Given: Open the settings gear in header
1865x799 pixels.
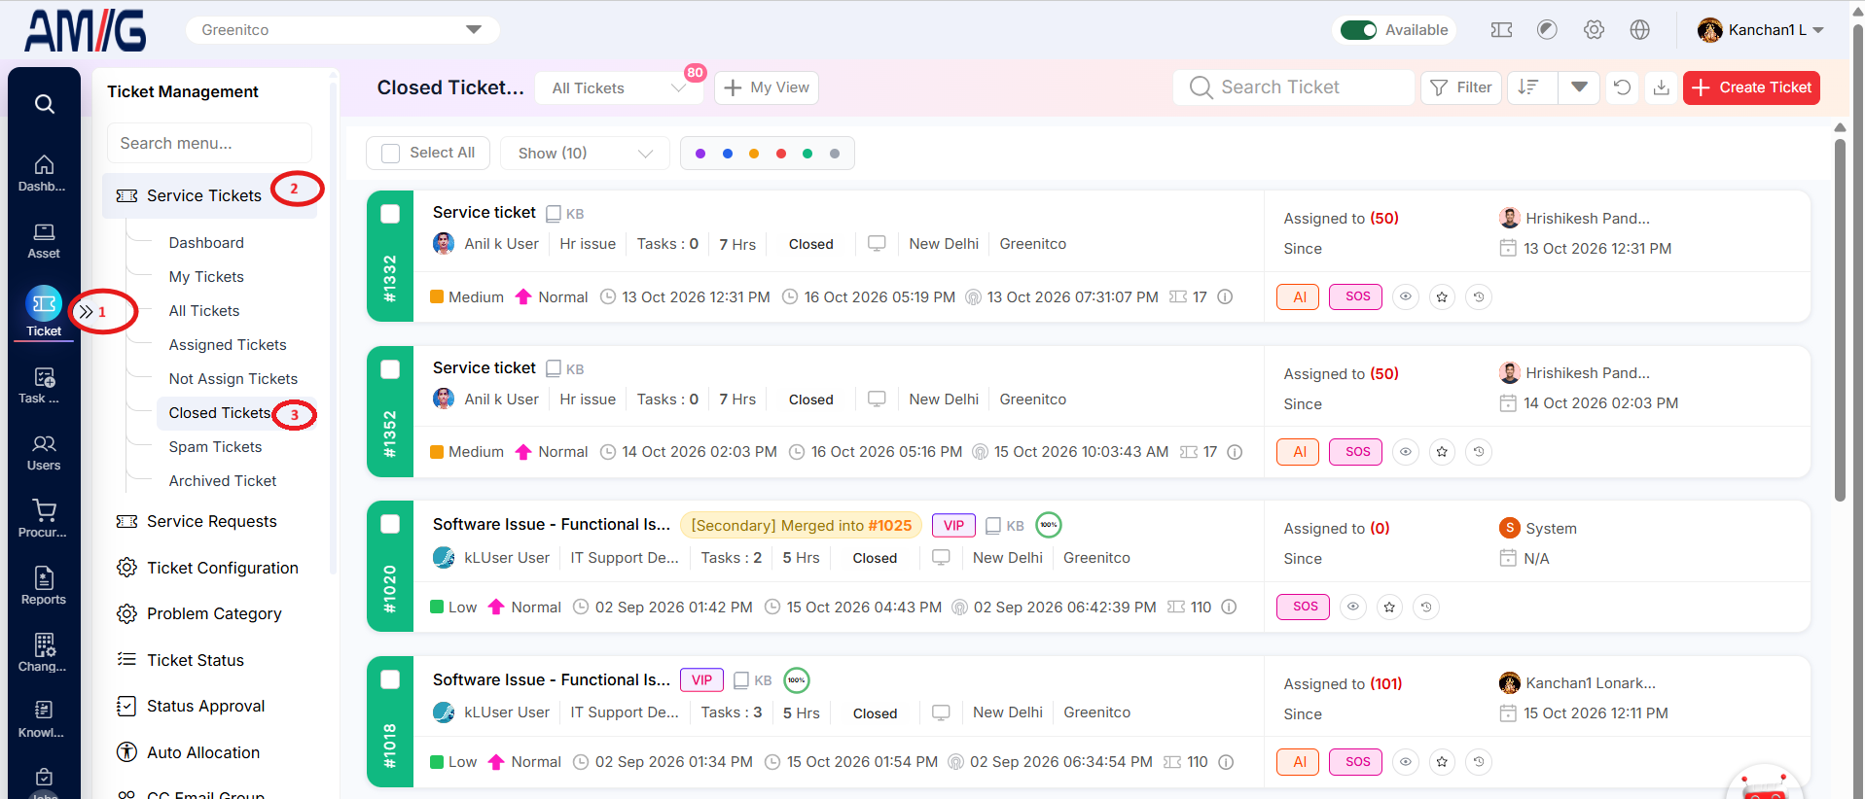Looking at the screenshot, I should pos(1594,30).
